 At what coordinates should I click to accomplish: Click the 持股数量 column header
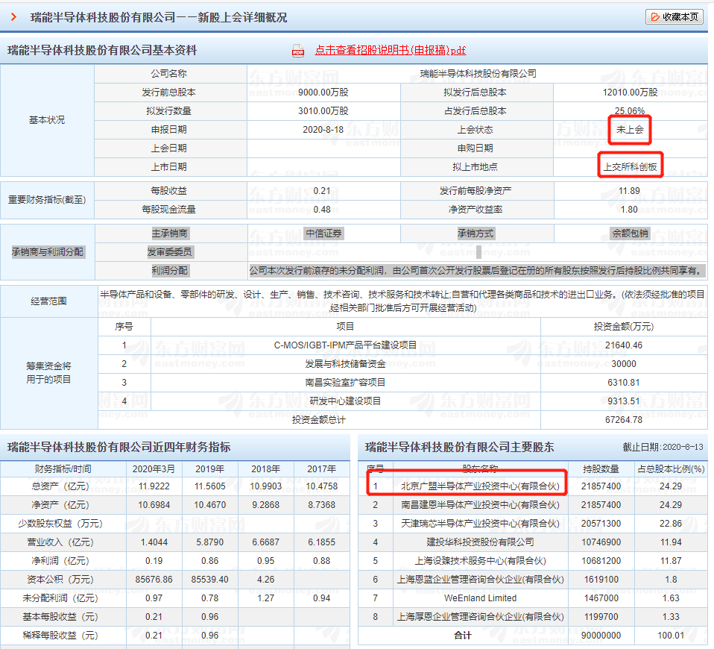[x=601, y=469]
